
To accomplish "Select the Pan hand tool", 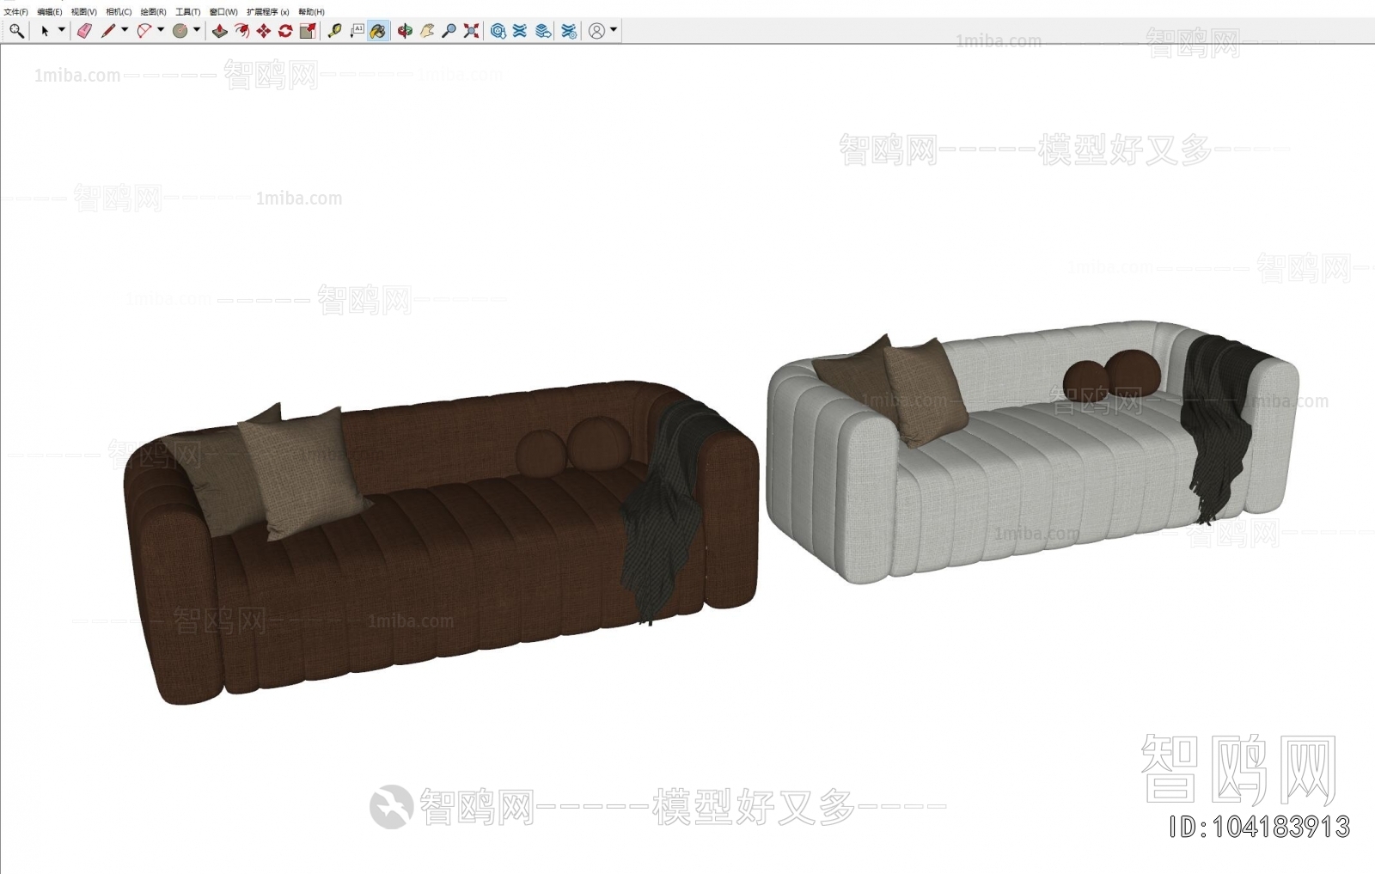I will click(427, 31).
